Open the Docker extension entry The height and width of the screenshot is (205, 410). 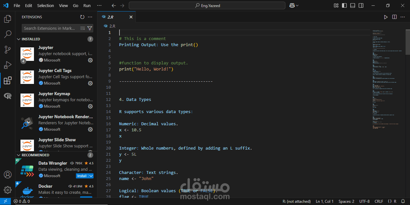[x=56, y=190]
